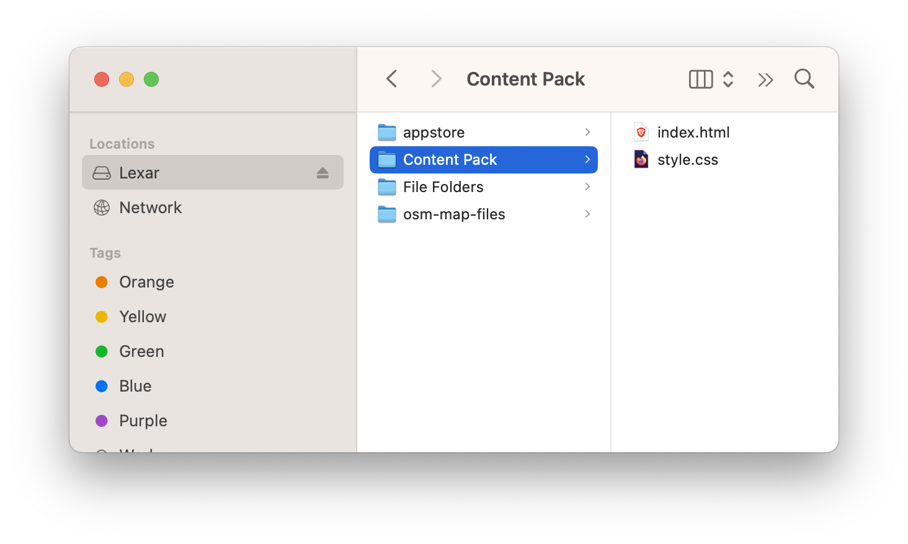Click the style.css file icon
Image resolution: width=908 pixels, height=544 pixels.
point(641,160)
